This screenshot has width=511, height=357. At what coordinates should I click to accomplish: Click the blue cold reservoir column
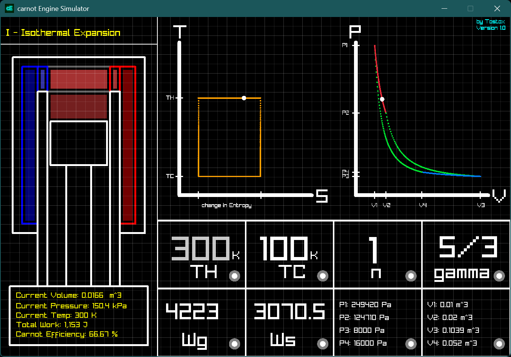tap(29, 145)
